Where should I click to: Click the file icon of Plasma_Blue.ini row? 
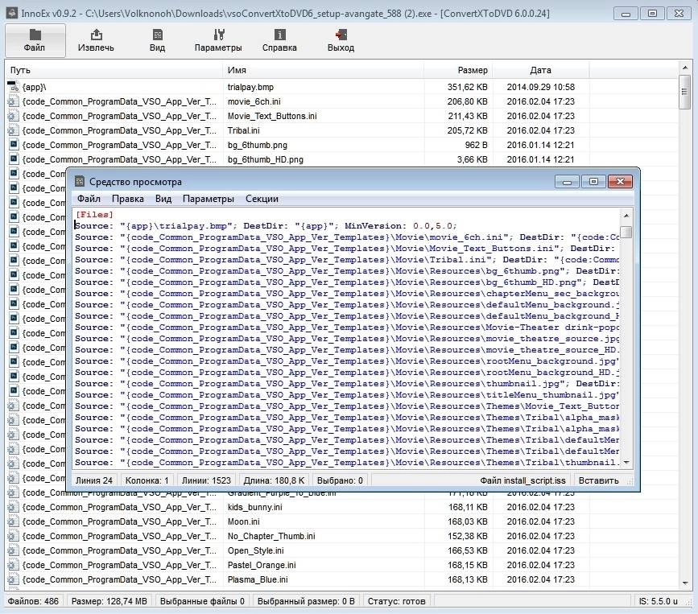point(14,579)
